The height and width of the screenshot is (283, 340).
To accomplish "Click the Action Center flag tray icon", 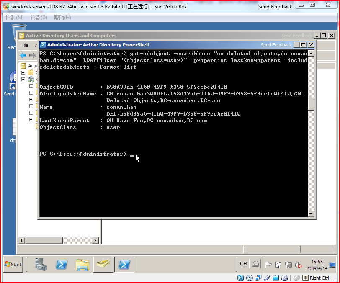I will (268, 265).
